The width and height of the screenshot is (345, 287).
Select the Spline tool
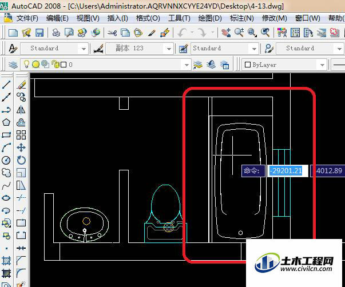6,185
